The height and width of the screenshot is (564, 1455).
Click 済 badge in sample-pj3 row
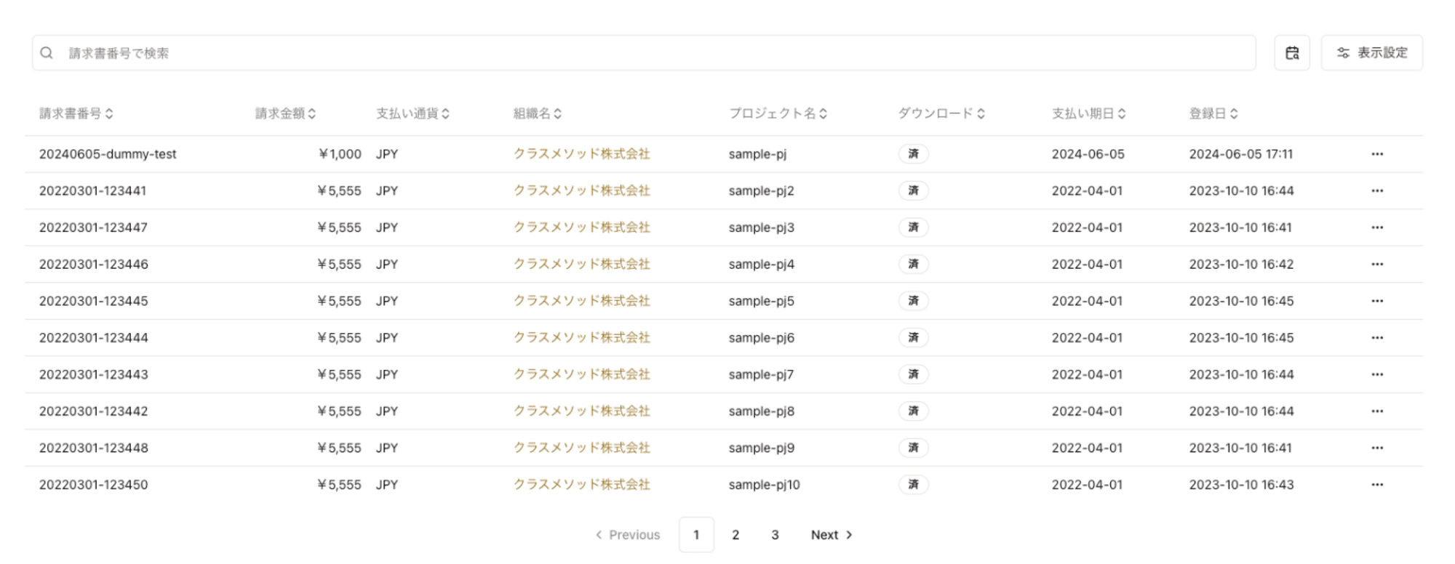pos(913,227)
